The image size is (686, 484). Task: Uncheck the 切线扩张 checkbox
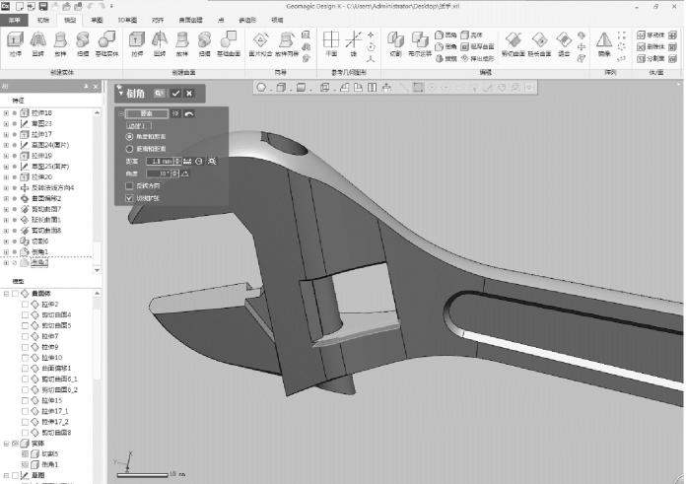click(x=129, y=198)
